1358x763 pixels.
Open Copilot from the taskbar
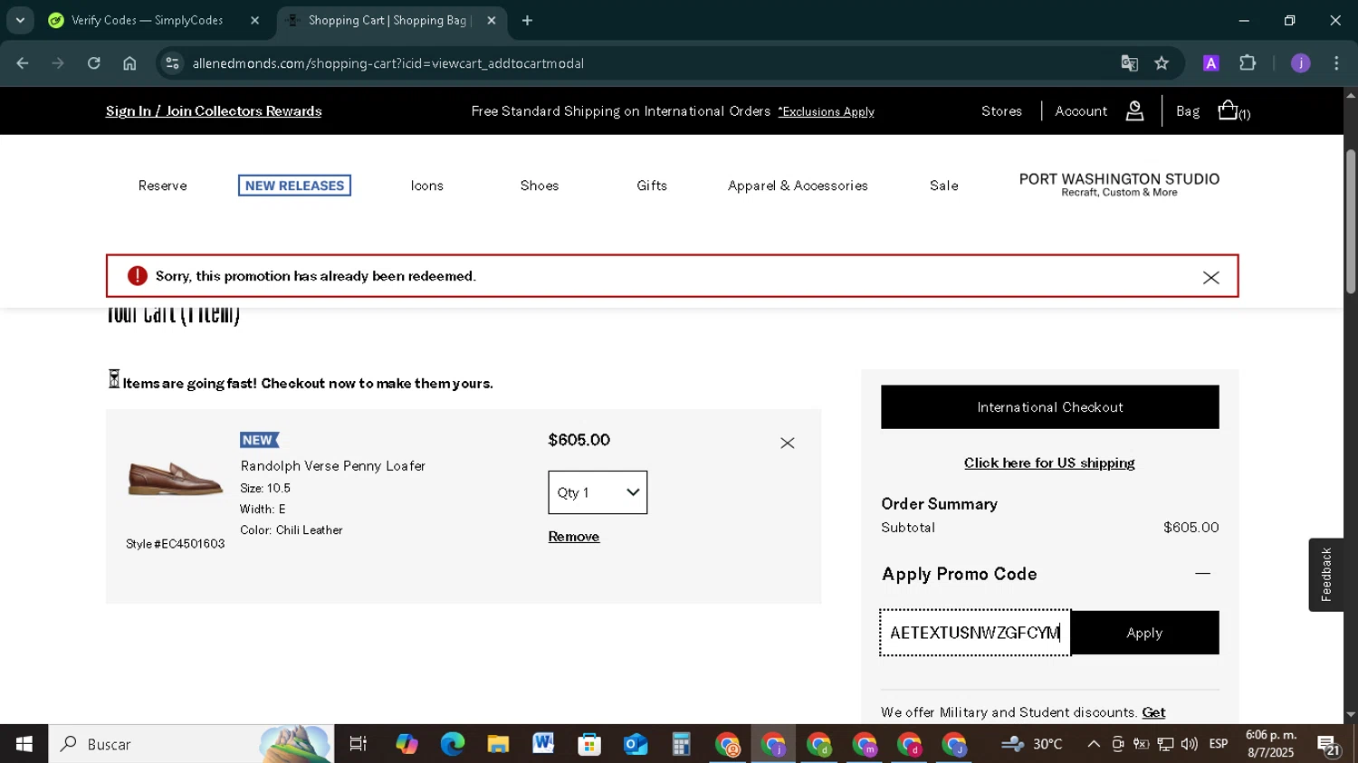(x=406, y=744)
